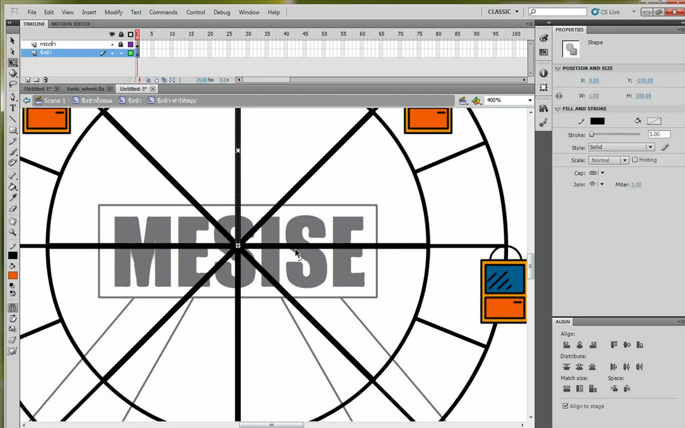The image size is (685, 428).
Task: Go back to Scene 1 breadcrumb
Action: click(51, 100)
